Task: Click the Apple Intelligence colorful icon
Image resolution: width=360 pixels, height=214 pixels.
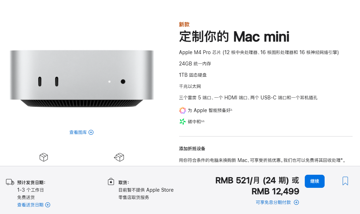Action: pyautogui.click(x=183, y=110)
